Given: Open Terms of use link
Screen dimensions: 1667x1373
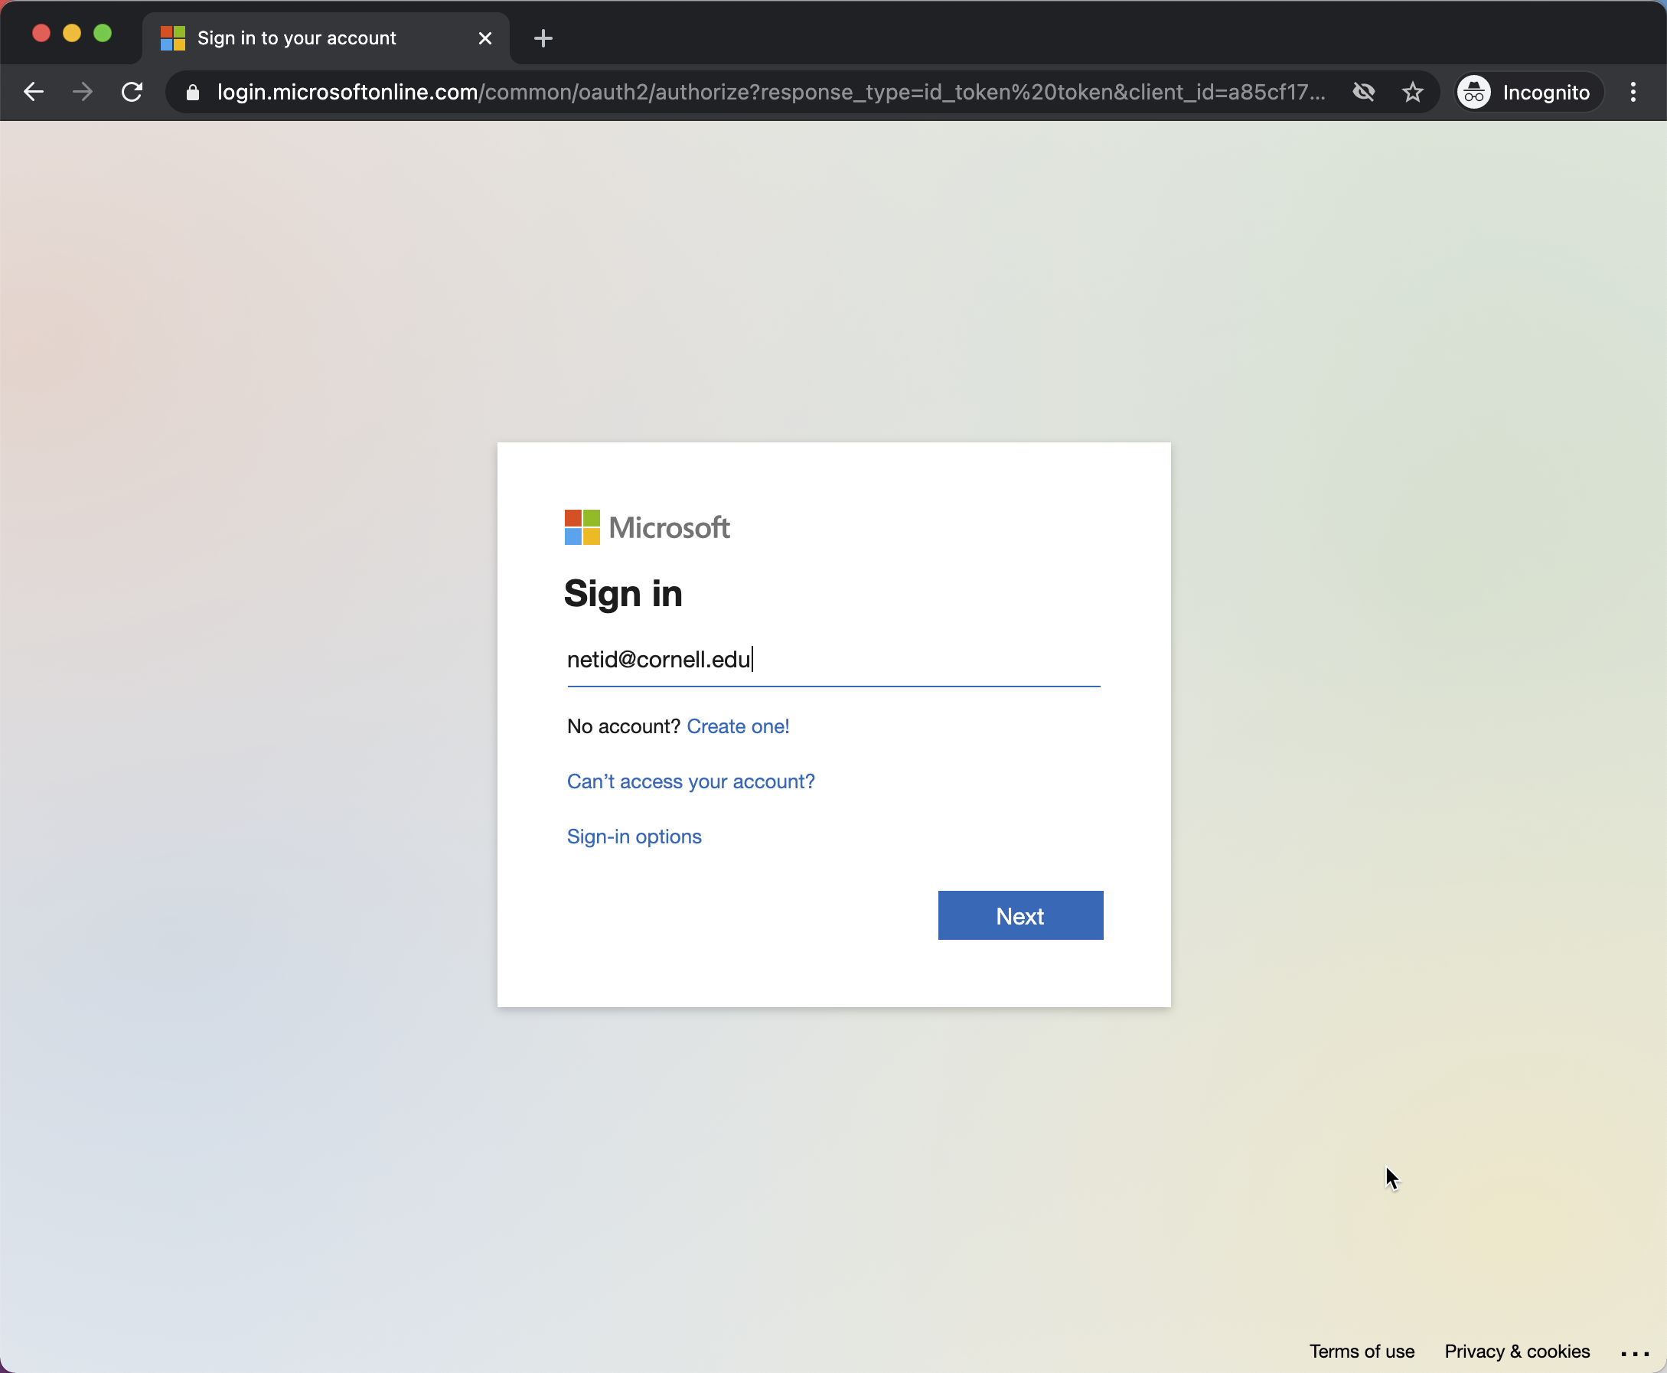Looking at the screenshot, I should pos(1361,1351).
